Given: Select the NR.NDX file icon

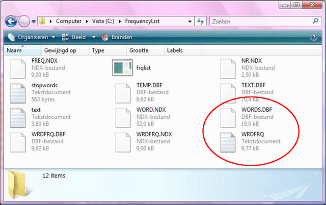Looking at the screenshot, I should click(x=227, y=68).
